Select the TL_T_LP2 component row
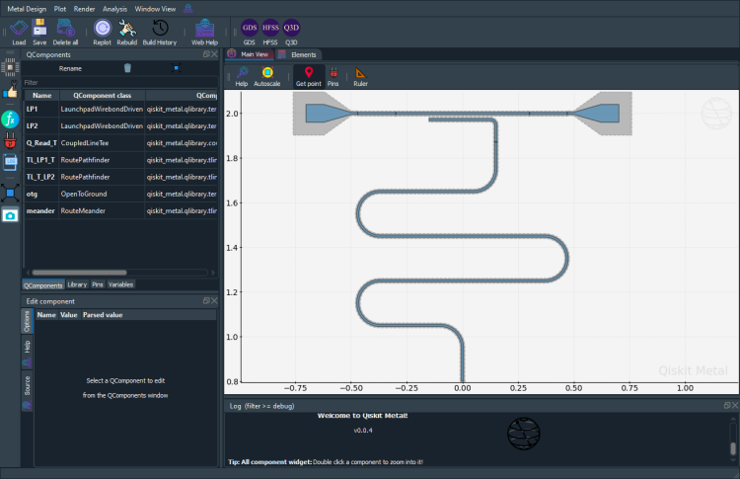Screen dimensions: 740x479 pos(120,177)
